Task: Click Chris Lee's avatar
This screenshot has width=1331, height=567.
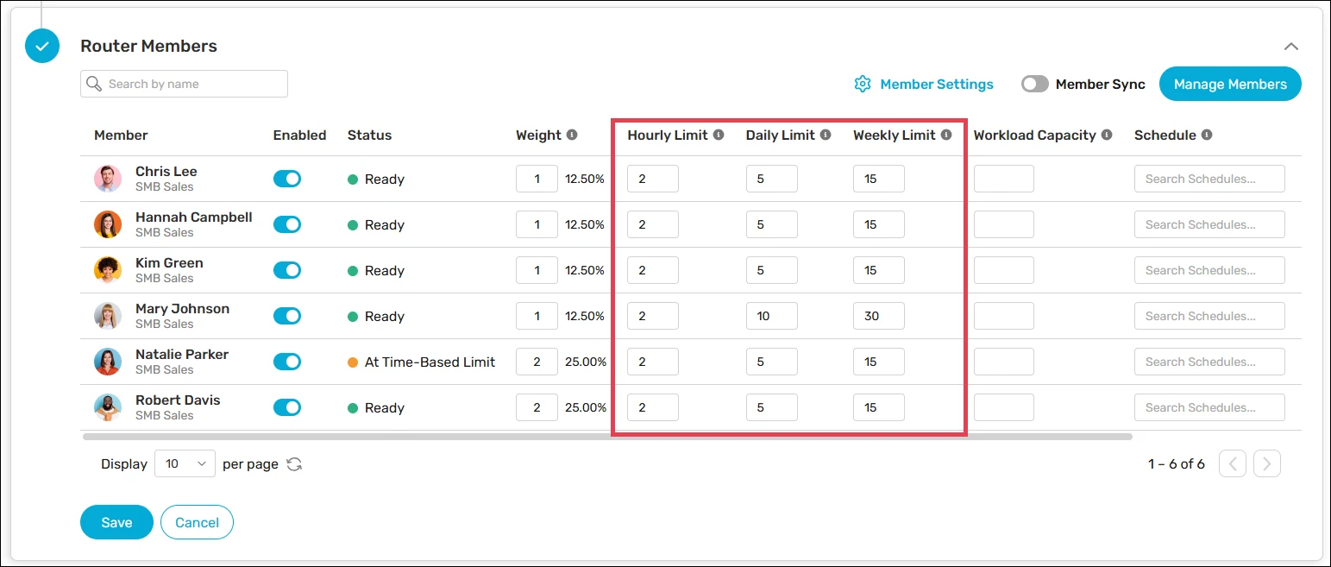Action: 108,179
